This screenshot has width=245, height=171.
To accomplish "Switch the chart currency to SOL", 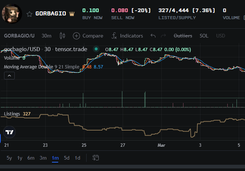I will pos(204,36).
